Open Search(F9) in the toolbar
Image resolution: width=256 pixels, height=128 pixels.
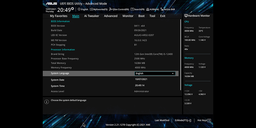(137, 9)
